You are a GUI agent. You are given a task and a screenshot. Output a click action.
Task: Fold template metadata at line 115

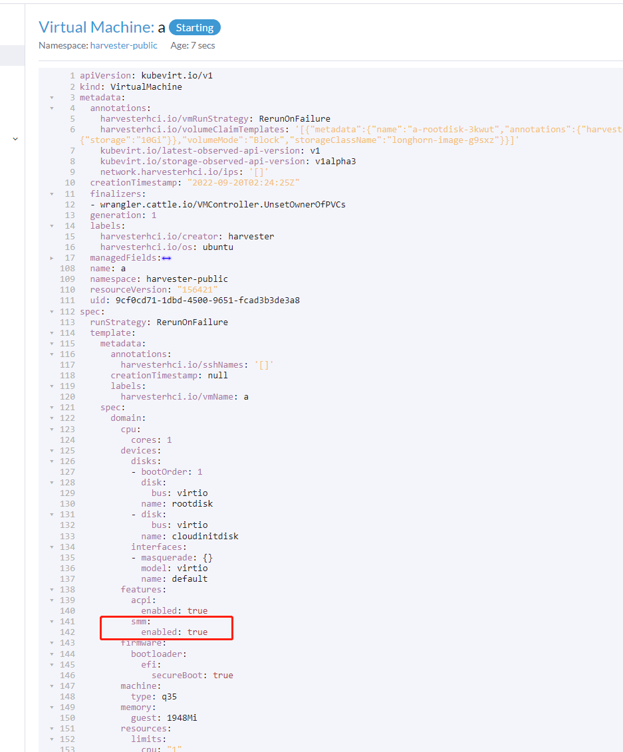click(x=52, y=343)
